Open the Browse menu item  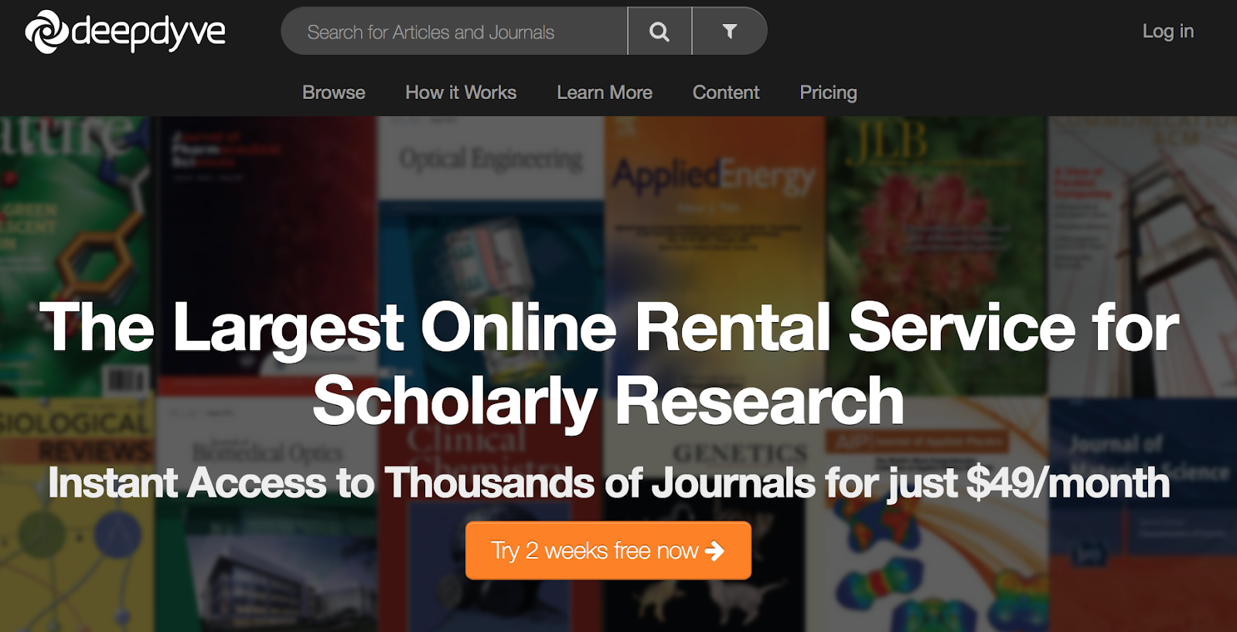334,93
